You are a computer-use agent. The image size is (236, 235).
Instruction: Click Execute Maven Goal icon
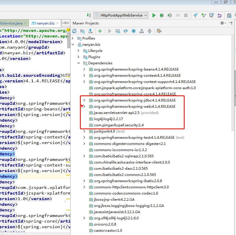[x=118, y=31]
